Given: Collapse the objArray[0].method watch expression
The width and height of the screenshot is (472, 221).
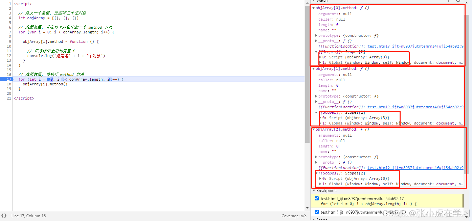Looking at the screenshot, I should 314,8.
